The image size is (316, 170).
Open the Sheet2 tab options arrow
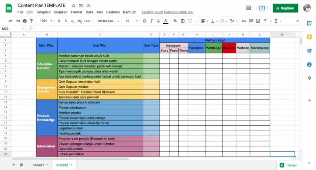coord(71,165)
